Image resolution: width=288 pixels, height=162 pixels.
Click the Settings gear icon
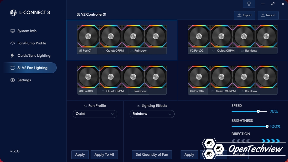pos(13,80)
